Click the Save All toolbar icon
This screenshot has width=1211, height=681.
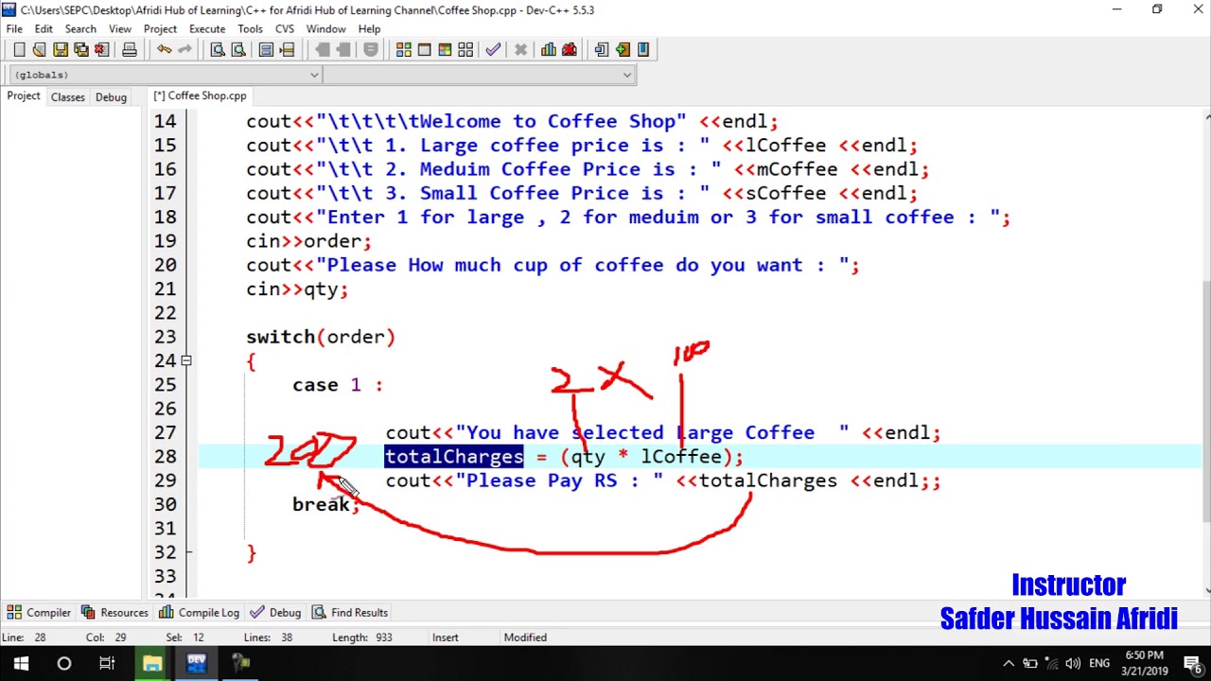(x=81, y=49)
